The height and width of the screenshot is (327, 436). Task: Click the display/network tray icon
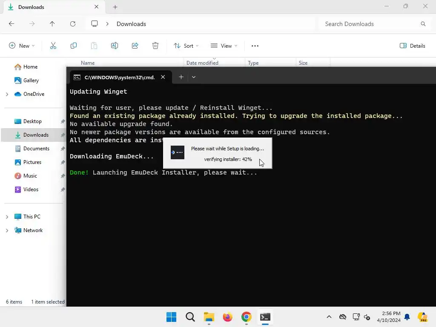(x=356, y=317)
